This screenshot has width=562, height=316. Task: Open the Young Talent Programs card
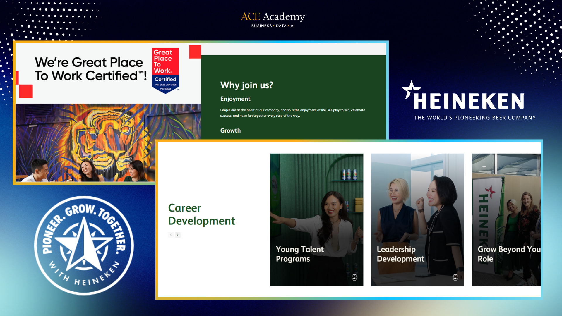[317, 220]
